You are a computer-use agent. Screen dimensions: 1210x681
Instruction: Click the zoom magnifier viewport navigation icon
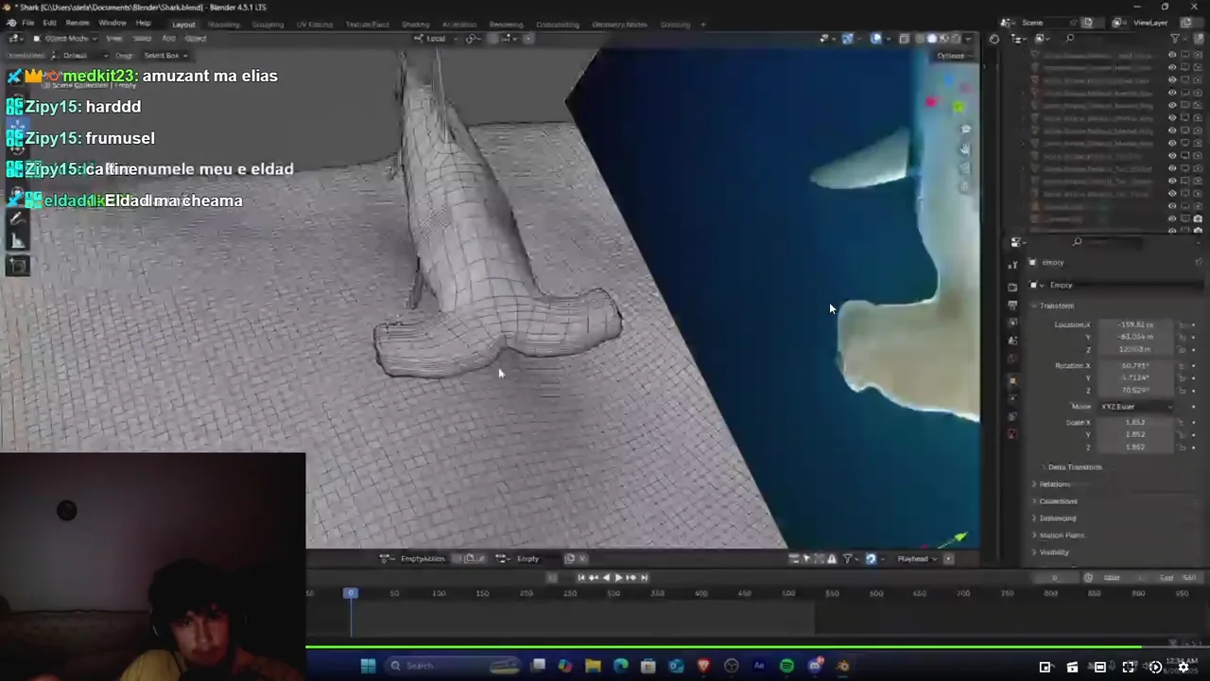tap(965, 130)
